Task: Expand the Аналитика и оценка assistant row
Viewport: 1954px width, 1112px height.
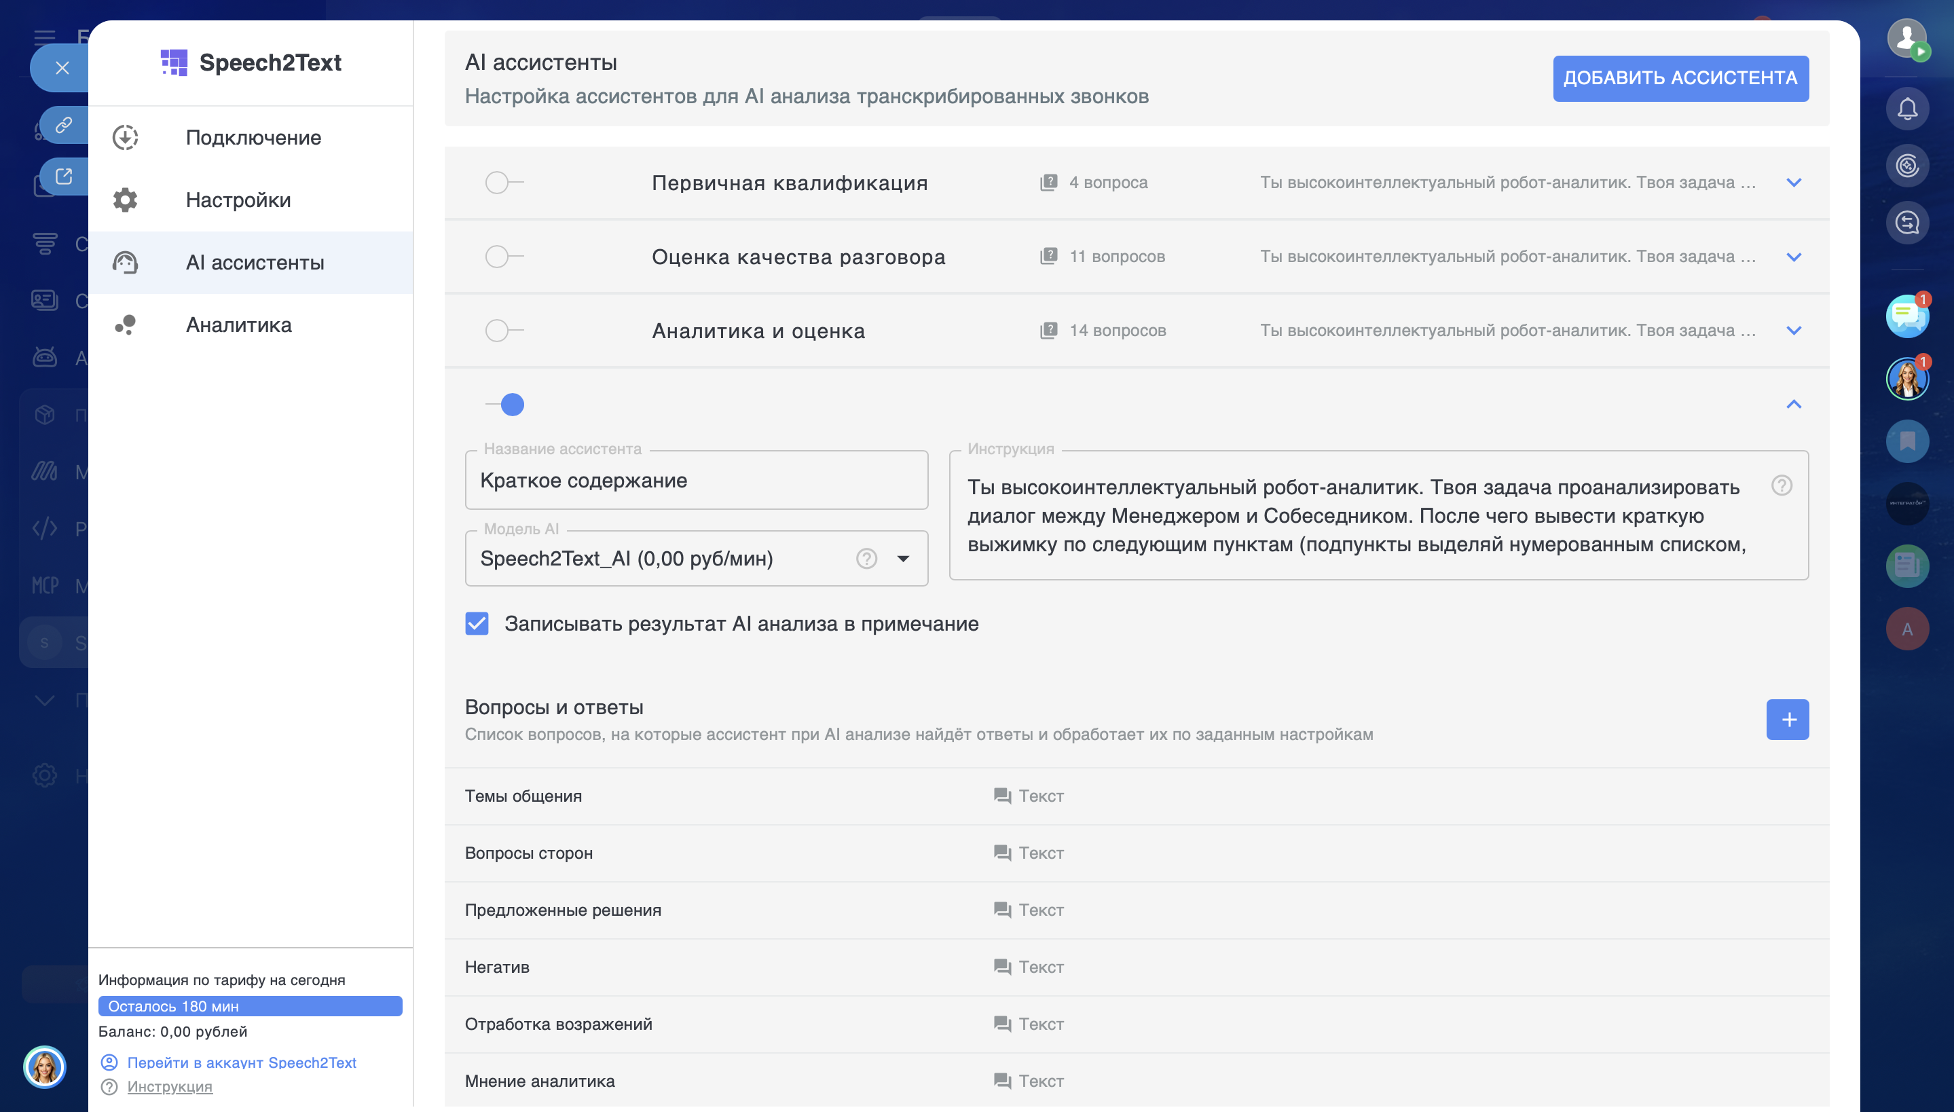Action: [1794, 331]
